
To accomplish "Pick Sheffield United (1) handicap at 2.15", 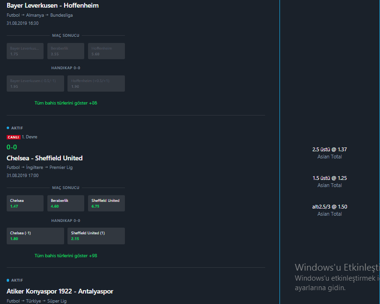I will pyautogui.click(x=96, y=236).
